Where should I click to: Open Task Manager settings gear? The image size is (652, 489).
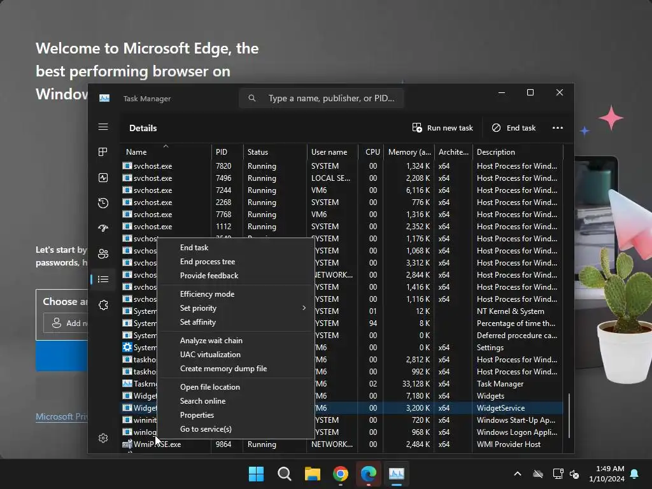click(x=103, y=438)
